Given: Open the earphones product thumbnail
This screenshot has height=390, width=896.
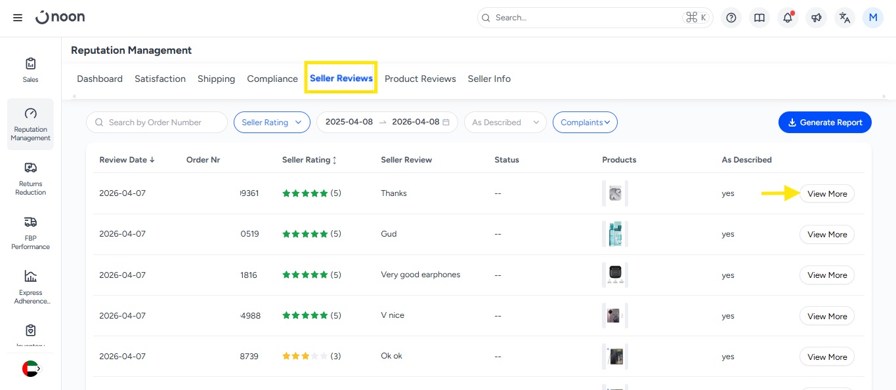Looking at the screenshot, I should (x=615, y=275).
